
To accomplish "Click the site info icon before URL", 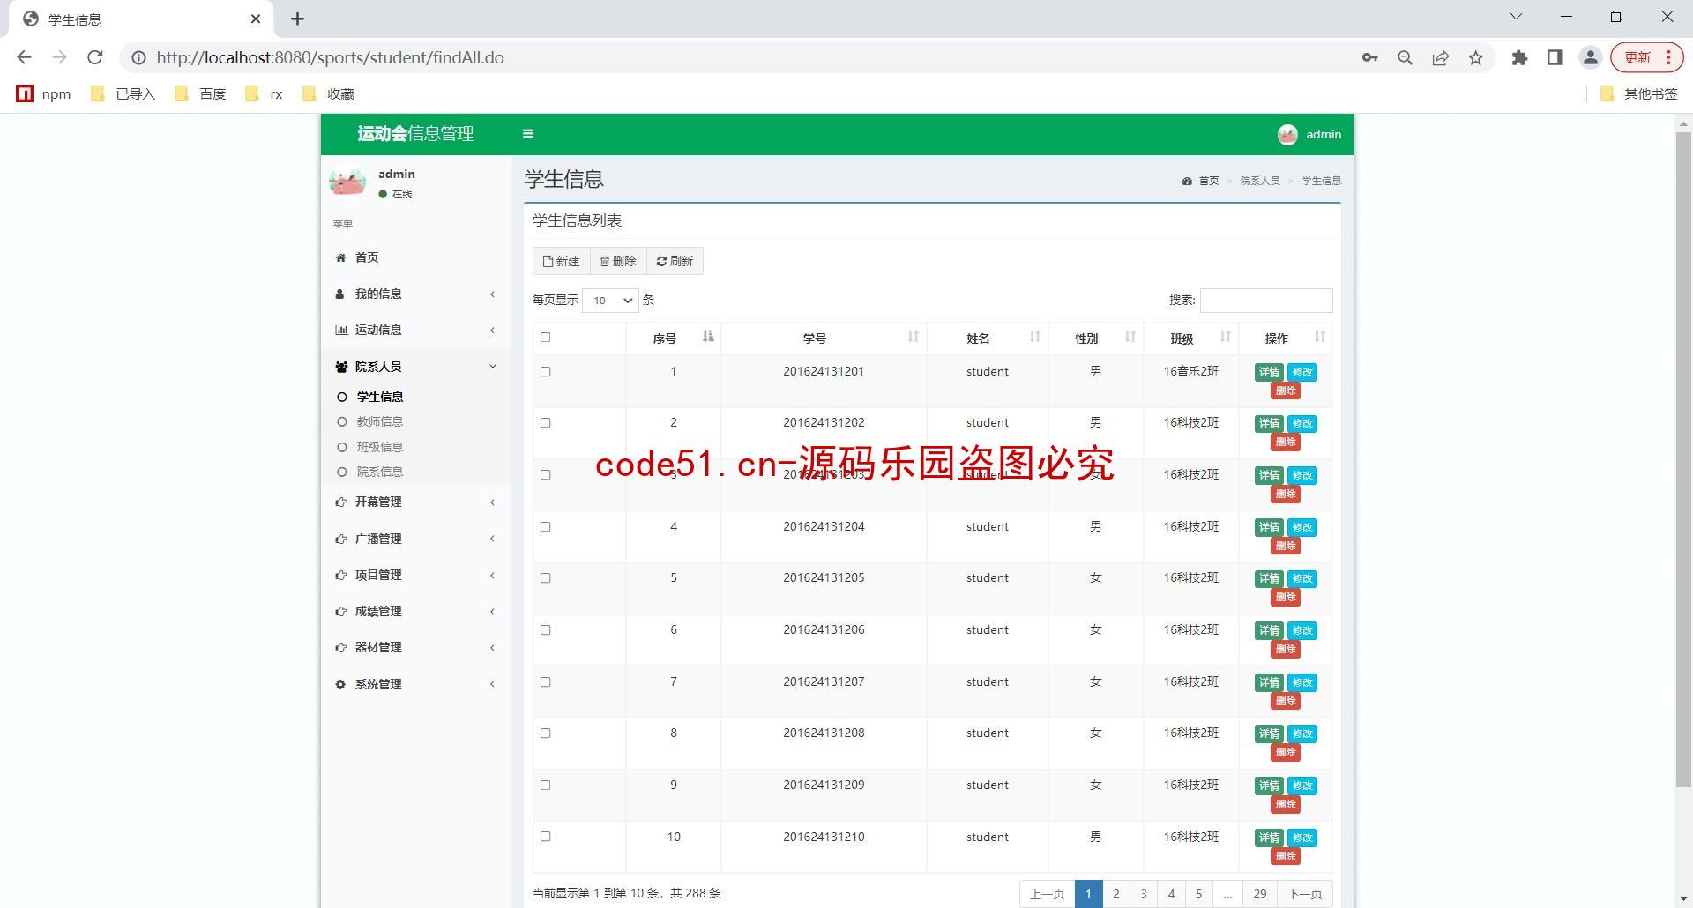I will tap(138, 58).
